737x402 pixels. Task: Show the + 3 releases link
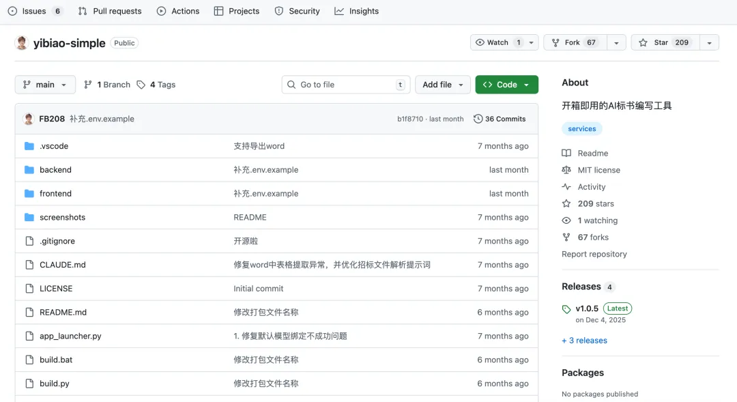pos(584,341)
